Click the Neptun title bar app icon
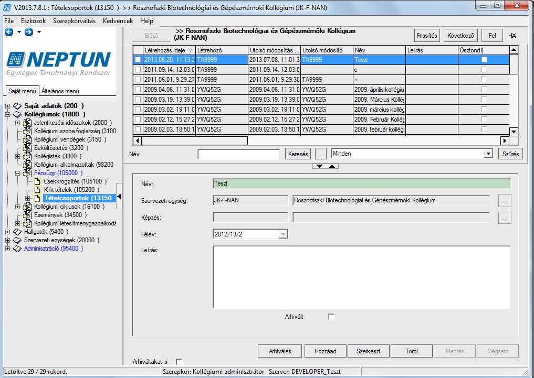The width and height of the screenshot is (534, 378). pos(7,7)
